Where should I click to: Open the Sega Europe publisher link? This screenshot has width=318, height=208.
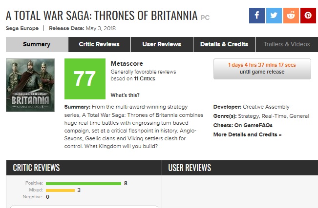[22, 29]
